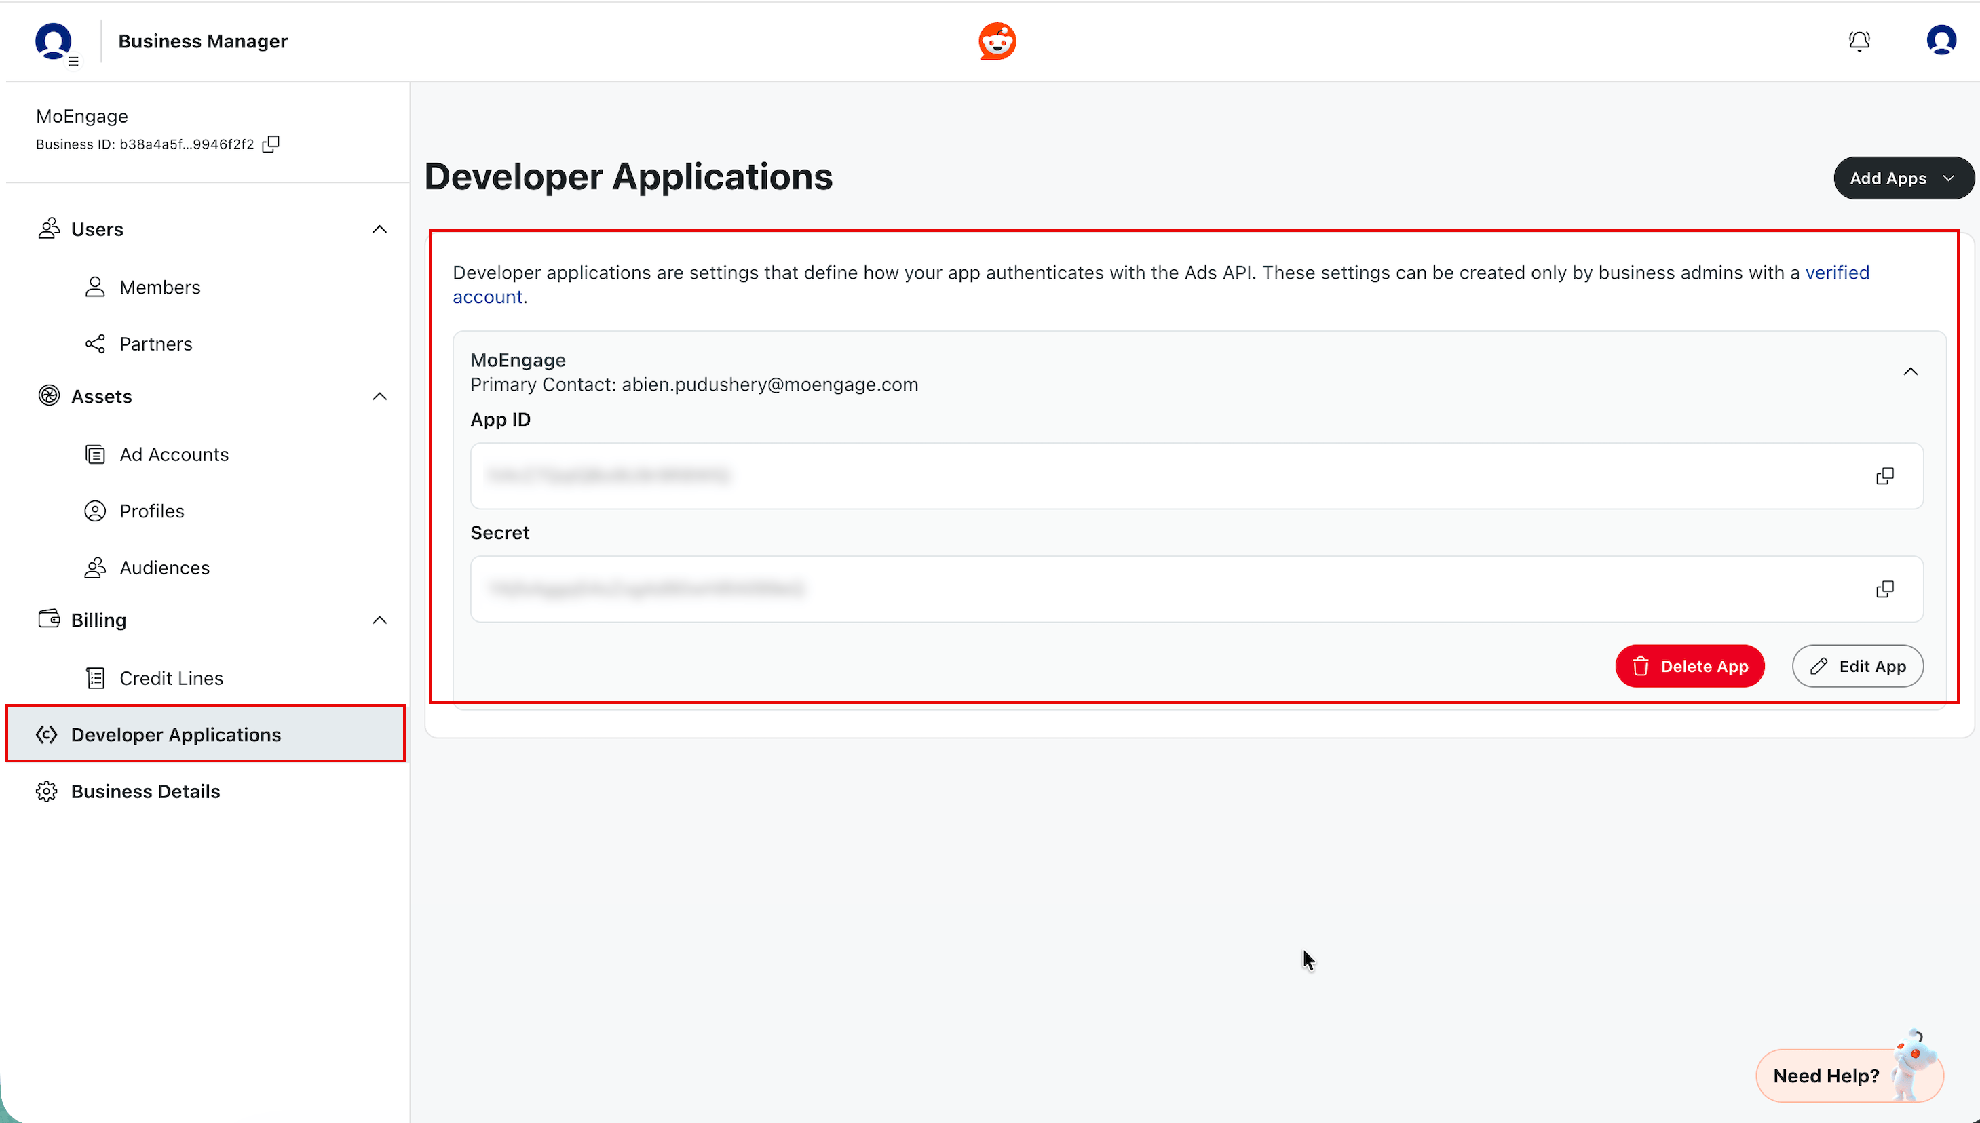Click the Assets section icon
Viewport: 1980px width, 1123px height.
click(x=49, y=395)
